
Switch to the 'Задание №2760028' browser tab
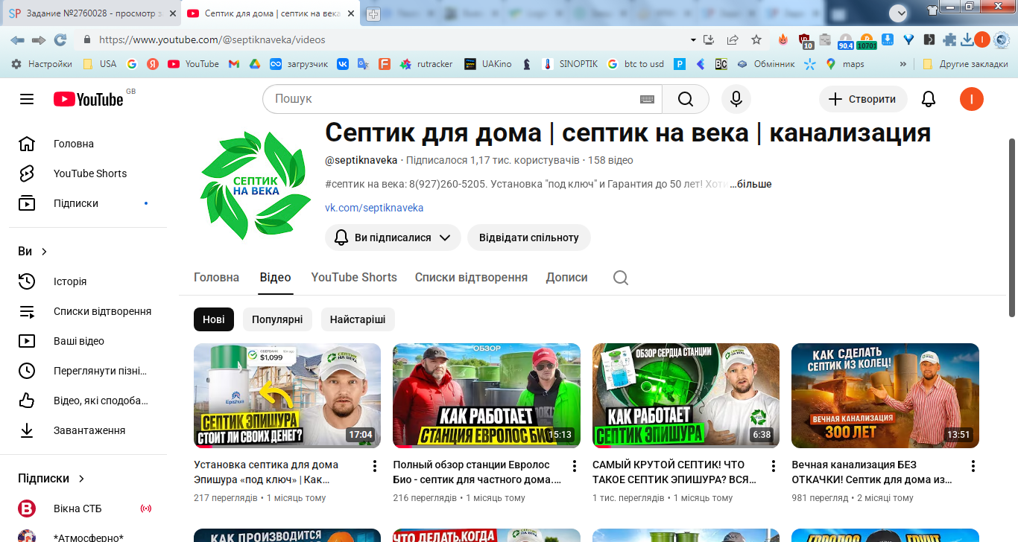[91, 14]
